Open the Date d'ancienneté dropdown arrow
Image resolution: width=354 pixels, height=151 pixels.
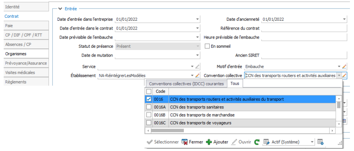click(x=344, y=19)
